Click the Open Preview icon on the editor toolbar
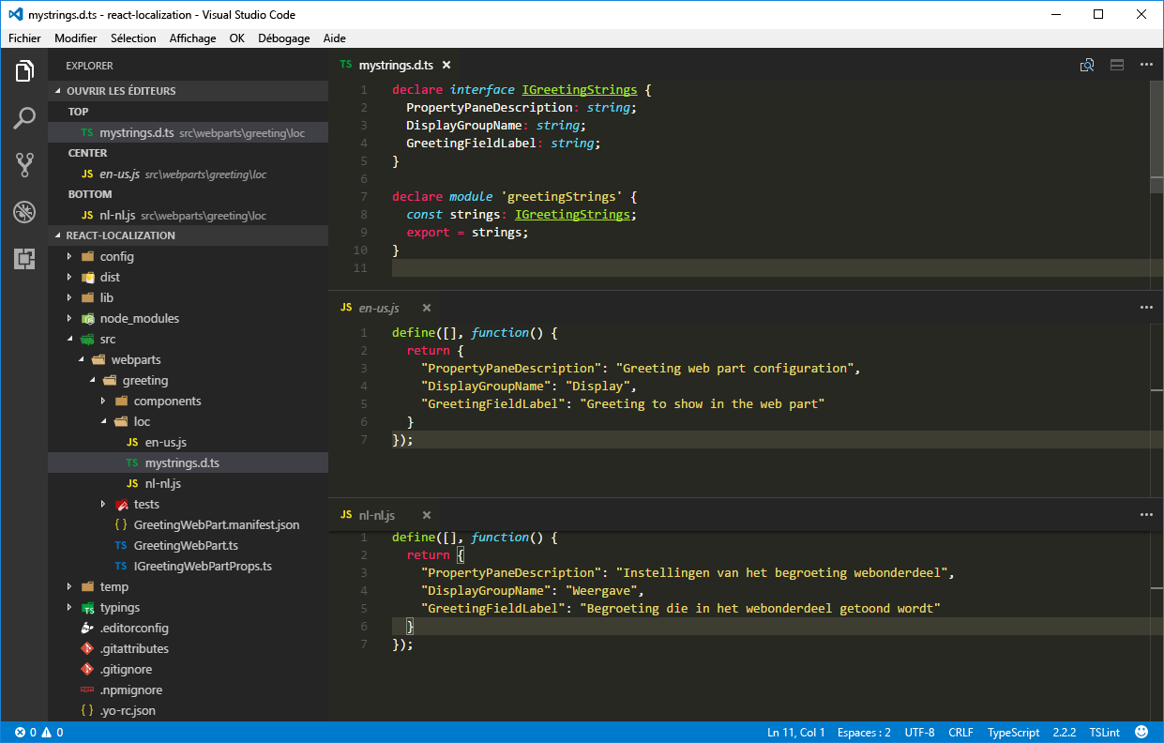 point(1087,65)
